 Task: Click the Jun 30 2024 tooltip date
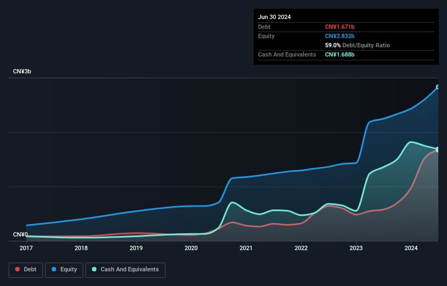(274, 17)
